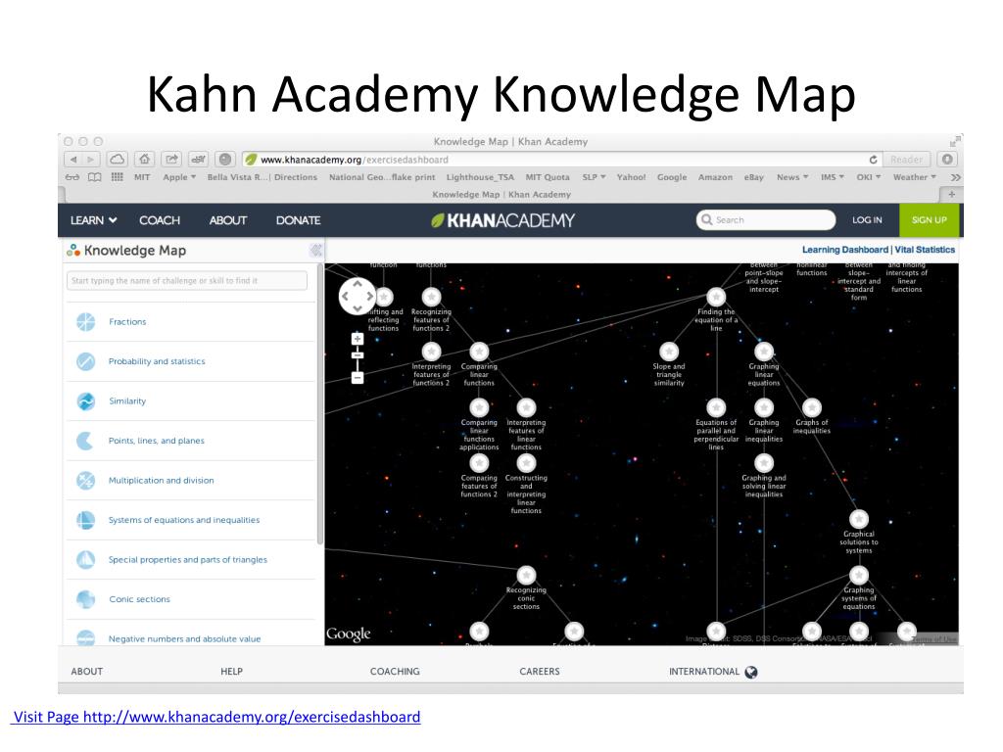Open the Google bookmark
This screenshot has width=1003, height=752.
point(672,177)
